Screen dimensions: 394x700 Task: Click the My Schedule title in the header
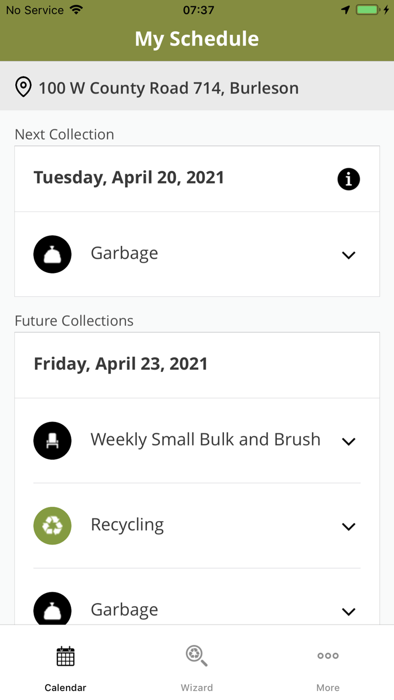pos(196,38)
